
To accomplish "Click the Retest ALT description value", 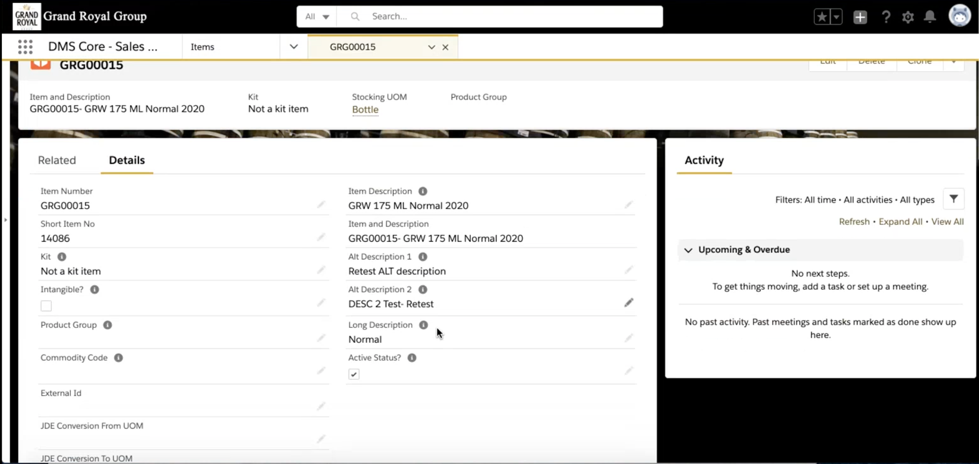I will 397,271.
